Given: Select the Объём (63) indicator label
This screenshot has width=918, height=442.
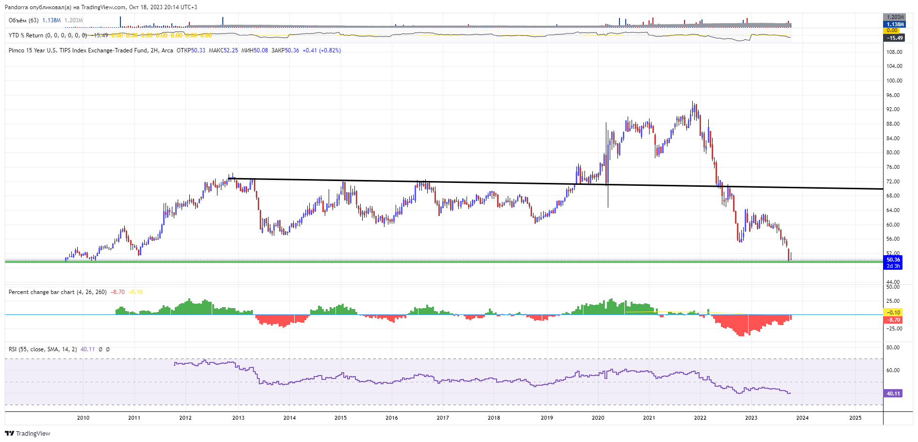Looking at the screenshot, I should (x=23, y=20).
